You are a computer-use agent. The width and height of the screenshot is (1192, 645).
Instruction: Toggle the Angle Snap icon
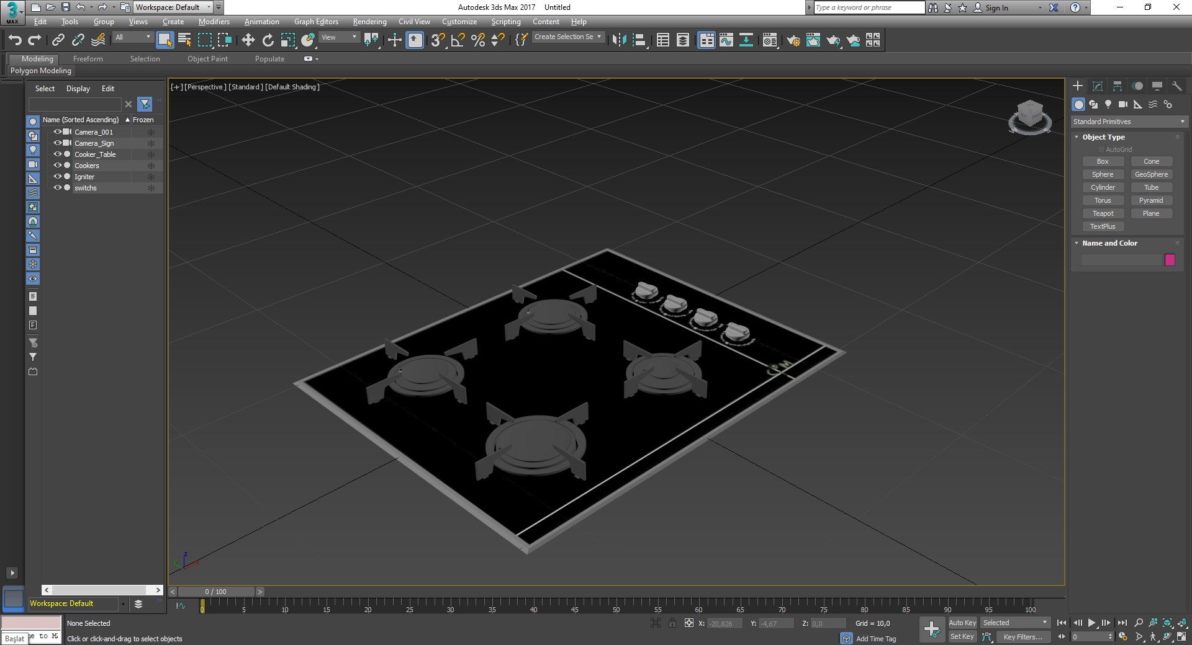(458, 40)
